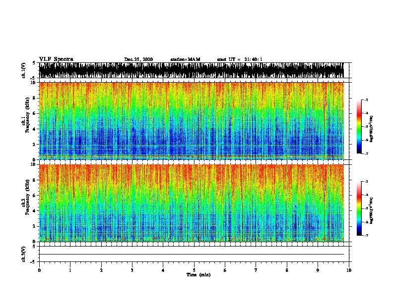393x303 pixels.
Task: Click the "1" tick on the time axis
Action: click(70, 270)
